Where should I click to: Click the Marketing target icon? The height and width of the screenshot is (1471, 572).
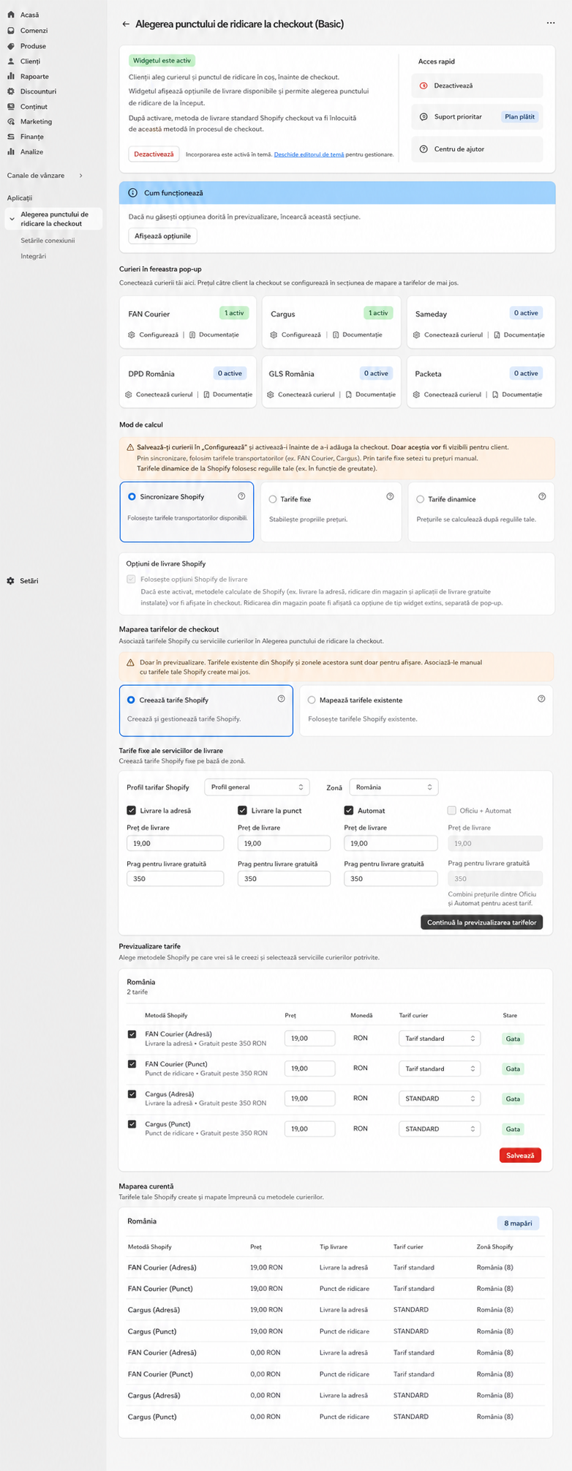click(x=10, y=121)
